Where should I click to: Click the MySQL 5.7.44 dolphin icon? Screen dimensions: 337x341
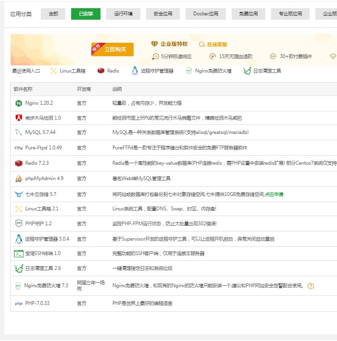coord(19,132)
